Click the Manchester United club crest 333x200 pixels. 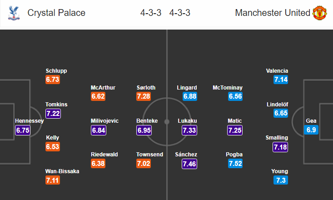[320, 13]
